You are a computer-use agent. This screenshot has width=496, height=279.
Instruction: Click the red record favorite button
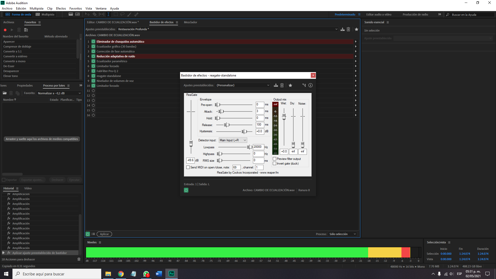tap(5, 30)
